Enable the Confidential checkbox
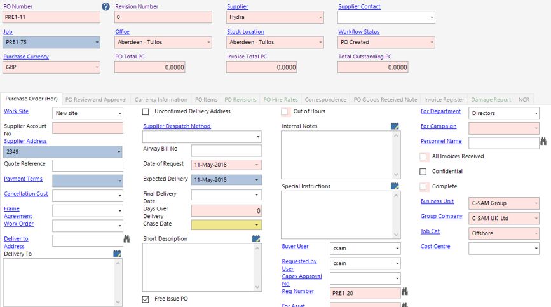This screenshot has width=551, height=307. click(423, 172)
